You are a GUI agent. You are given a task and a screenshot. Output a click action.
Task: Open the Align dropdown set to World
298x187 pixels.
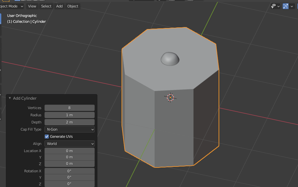(x=69, y=144)
